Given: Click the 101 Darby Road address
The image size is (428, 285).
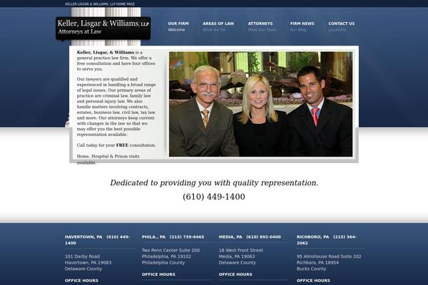Looking at the screenshot, I should pyautogui.click(x=82, y=256).
